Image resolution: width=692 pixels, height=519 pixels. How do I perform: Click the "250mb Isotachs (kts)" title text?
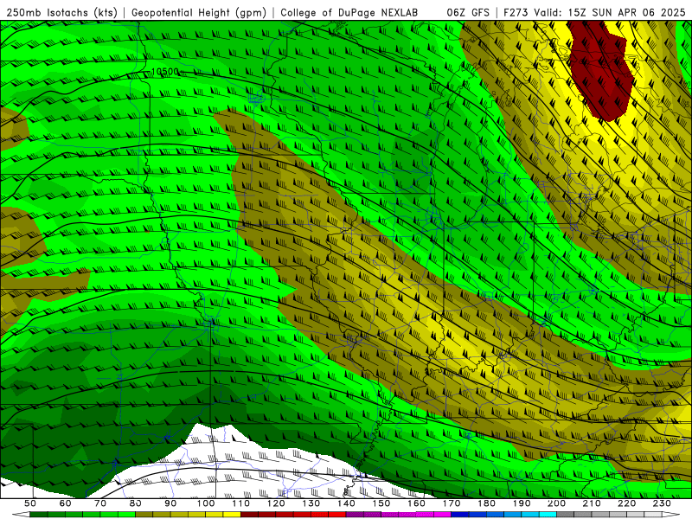pos(62,13)
